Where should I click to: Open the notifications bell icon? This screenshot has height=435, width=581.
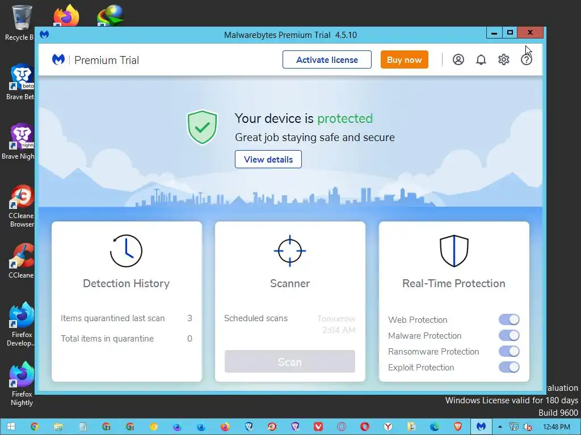coord(481,59)
